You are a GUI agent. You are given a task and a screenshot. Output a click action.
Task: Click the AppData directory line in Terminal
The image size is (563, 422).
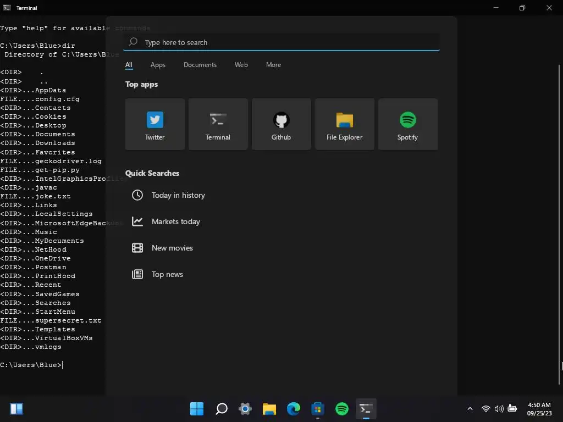(x=33, y=90)
